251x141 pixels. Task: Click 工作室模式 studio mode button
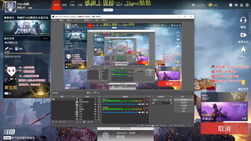point(184,106)
